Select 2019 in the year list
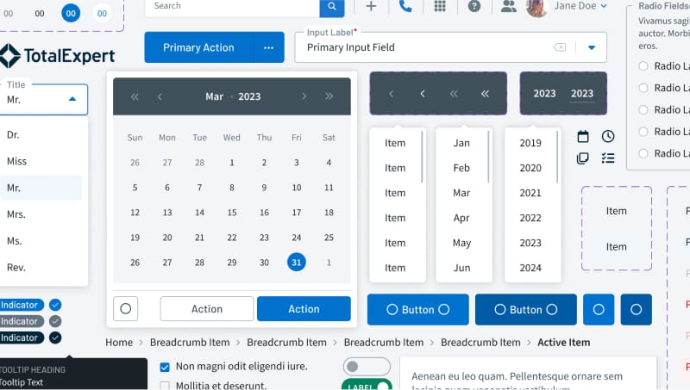 530,143
